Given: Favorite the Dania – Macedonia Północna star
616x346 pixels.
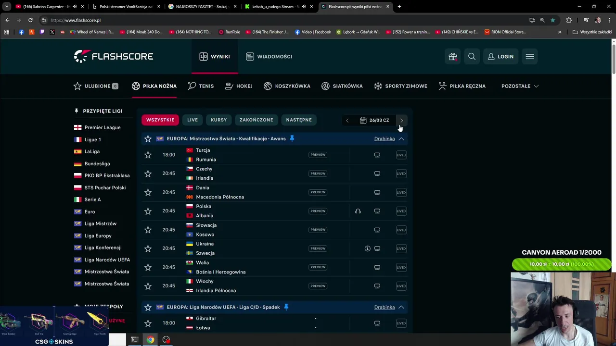Looking at the screenshot, I should (148, 192).
